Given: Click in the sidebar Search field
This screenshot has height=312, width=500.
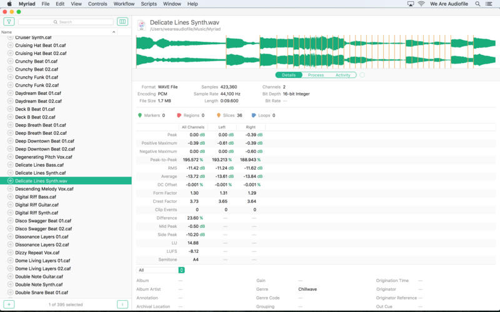Looking at the screenshot, I should 66,22.
